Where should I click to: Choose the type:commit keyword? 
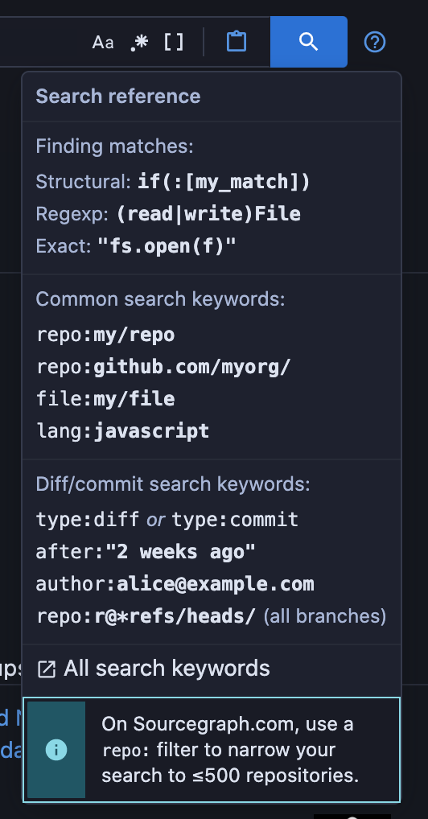(x=235, y=520)
